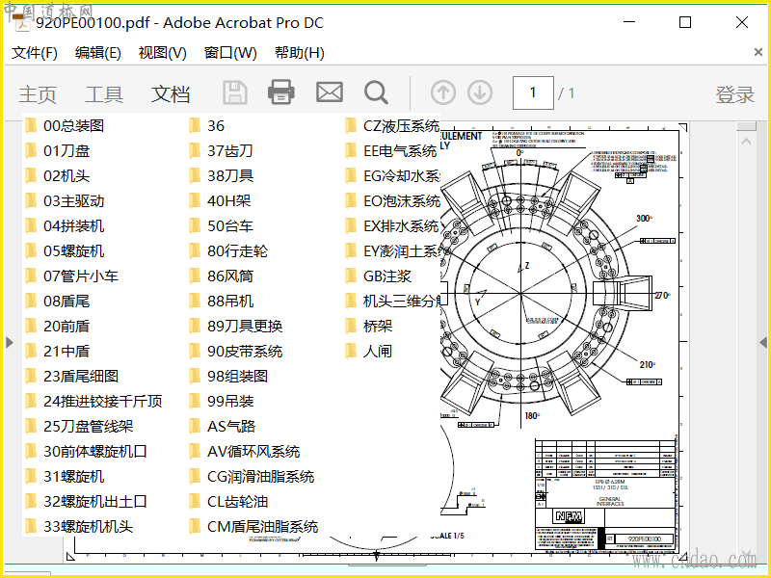Open the 20前盾 folder icon

31,327
